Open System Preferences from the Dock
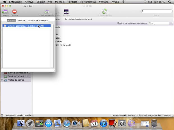174x130 pixels. [122, 123]
